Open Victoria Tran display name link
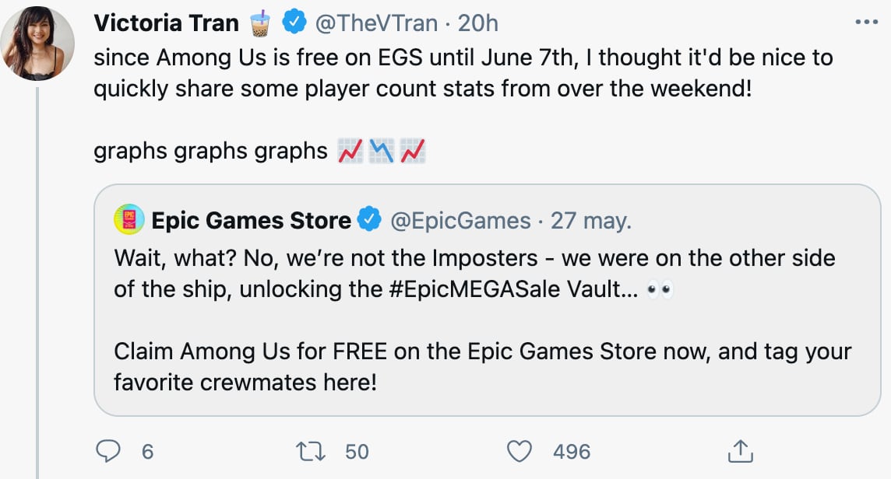This screenshot has height=479, width=891. 166,23
